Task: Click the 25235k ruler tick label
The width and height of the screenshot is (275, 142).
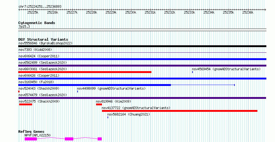Action: (229, 13)
